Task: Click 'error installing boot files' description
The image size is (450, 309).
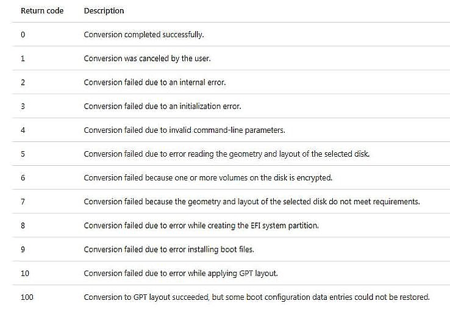Action: pyautogui.click(x=169, y=249)
